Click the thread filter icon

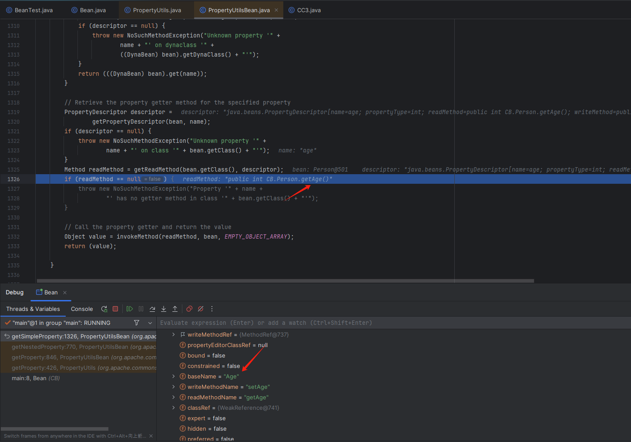[x=137, y=323]
